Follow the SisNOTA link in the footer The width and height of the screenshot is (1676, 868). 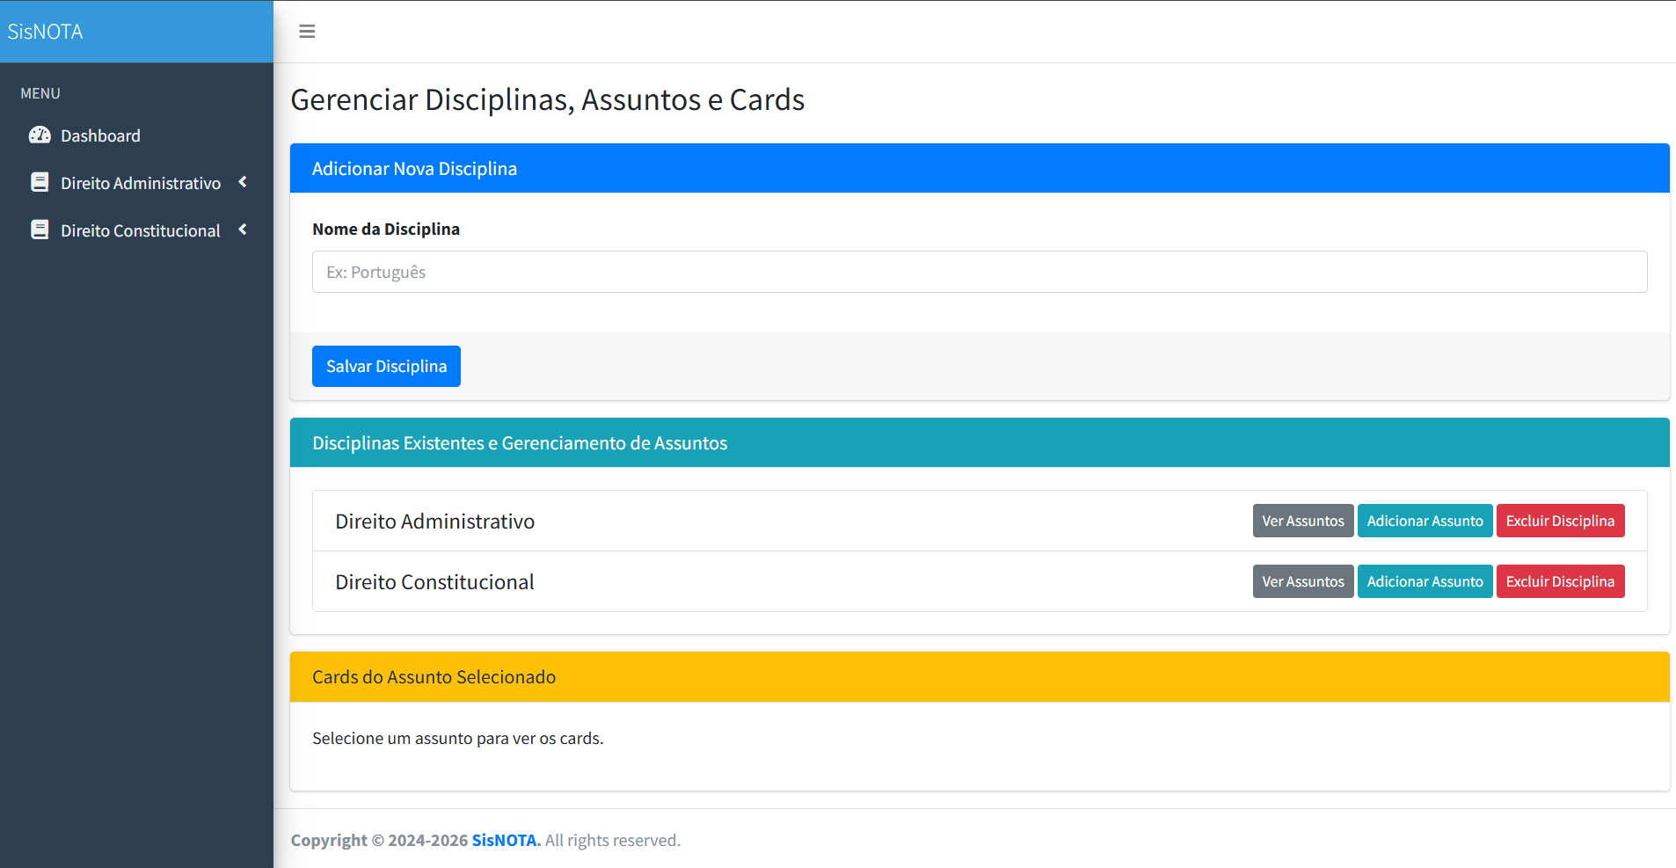(x=506, y=841)
